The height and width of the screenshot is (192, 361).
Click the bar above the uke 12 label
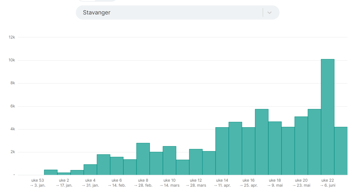(x=196, y=162)
